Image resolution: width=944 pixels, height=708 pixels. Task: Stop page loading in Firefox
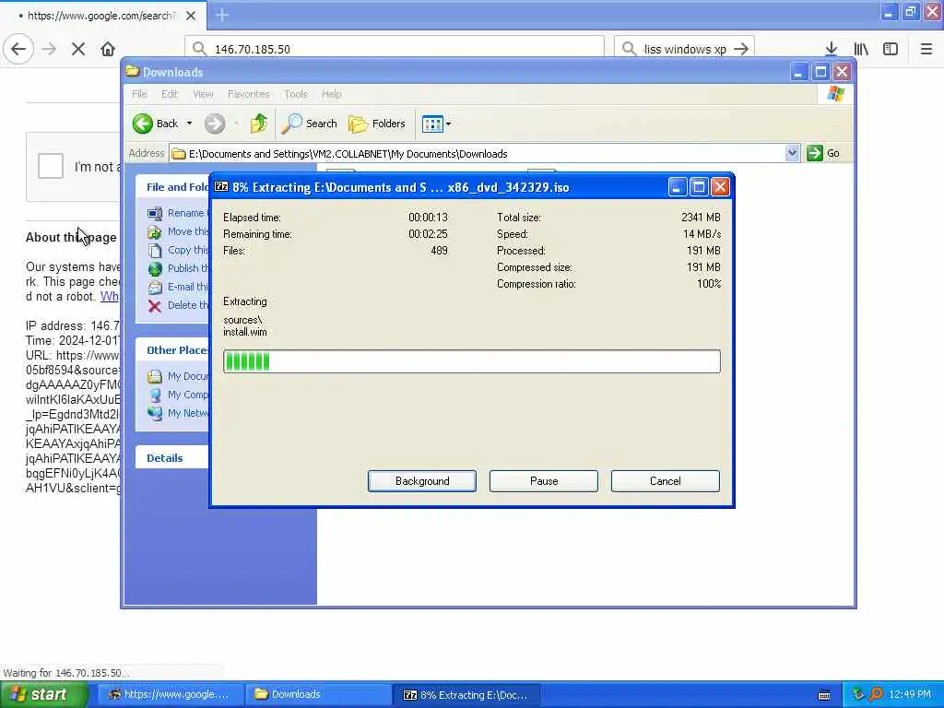[x=78, y=49]
